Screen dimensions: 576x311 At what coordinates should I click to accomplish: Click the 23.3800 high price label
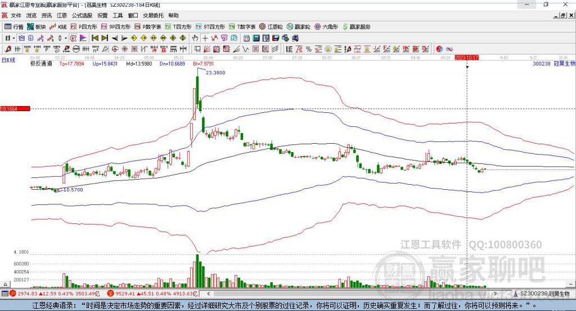pos(215,72)
